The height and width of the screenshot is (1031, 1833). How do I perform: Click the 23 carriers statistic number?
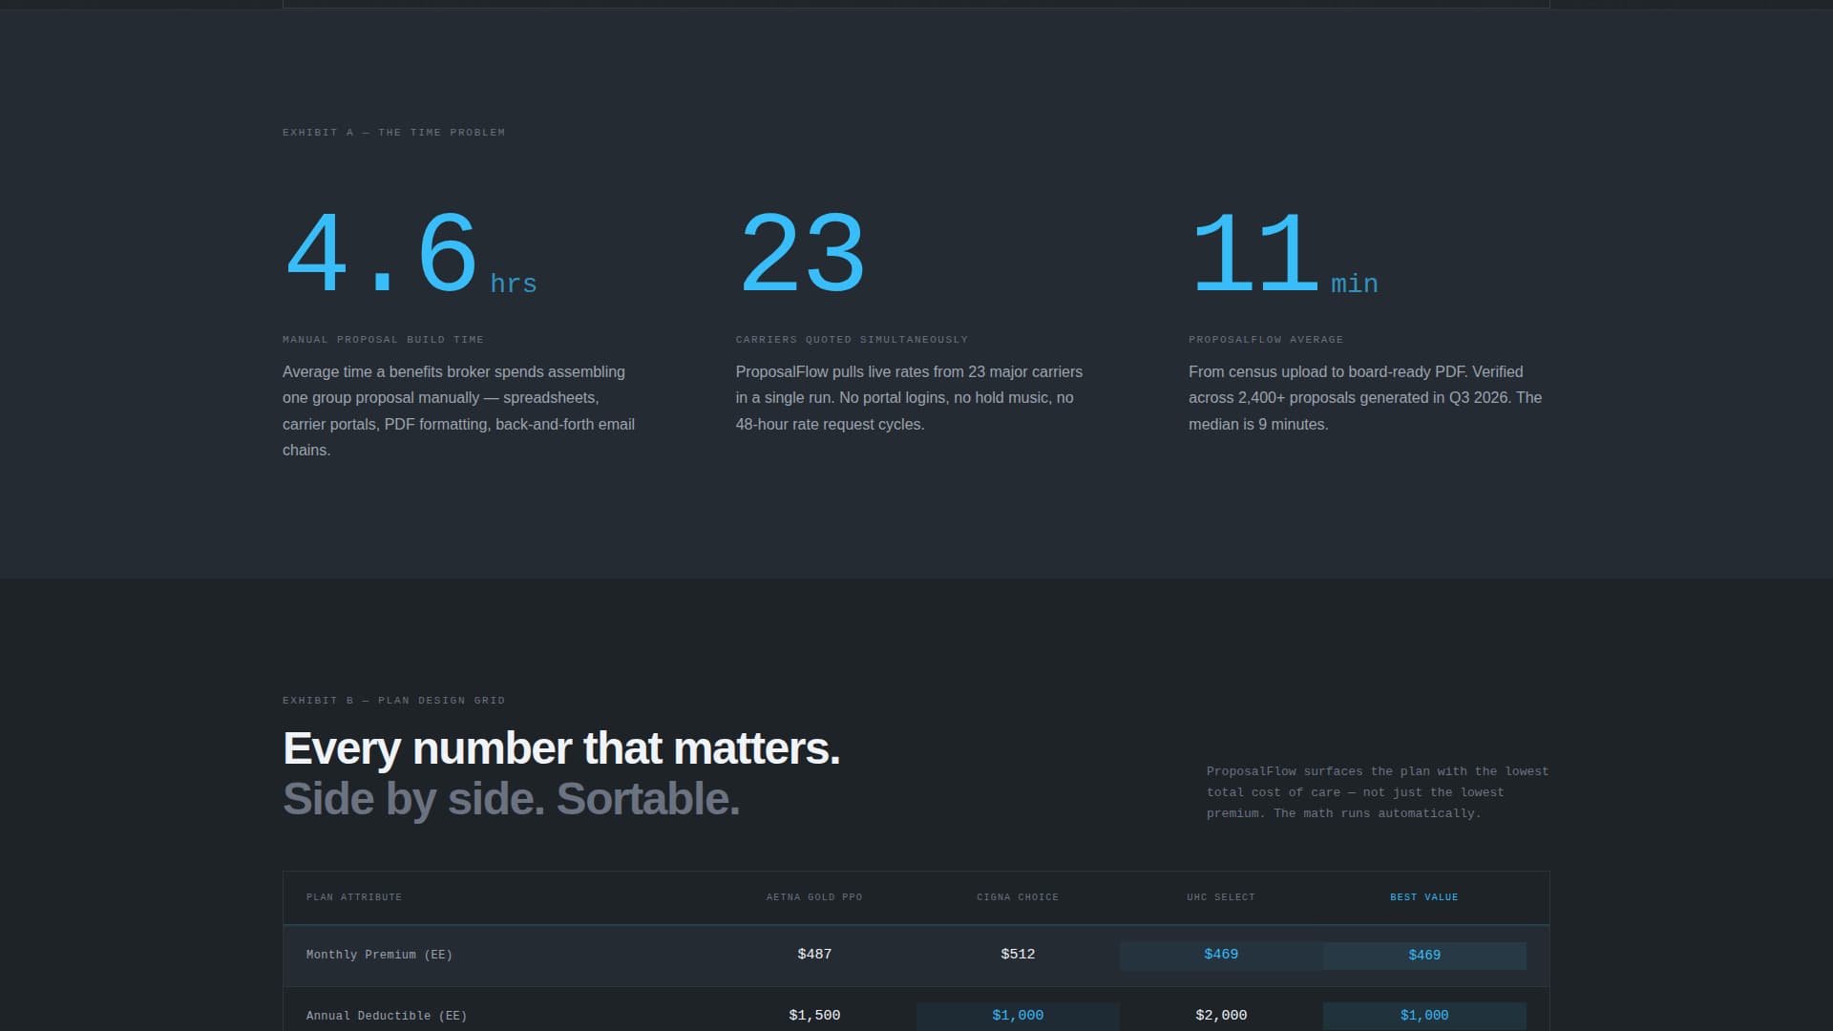[x=802, y=254]
